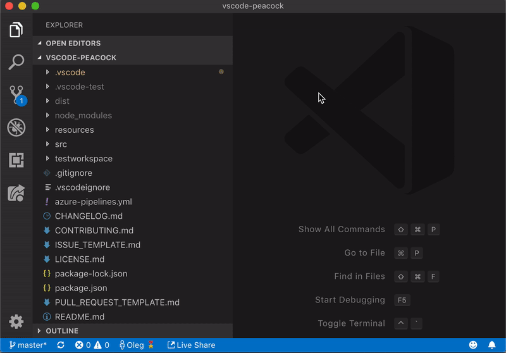
Task: Open the Manage gear icon
Action: 16,321
